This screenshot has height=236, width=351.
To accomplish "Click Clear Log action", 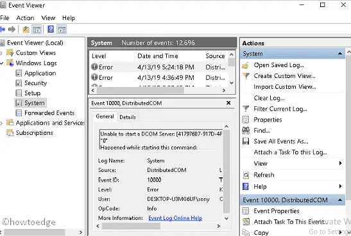I will (269, 98).
